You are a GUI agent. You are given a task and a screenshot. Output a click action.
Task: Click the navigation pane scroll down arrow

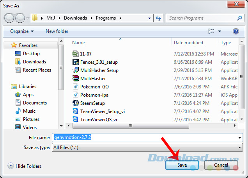click(x=61, y=126)
